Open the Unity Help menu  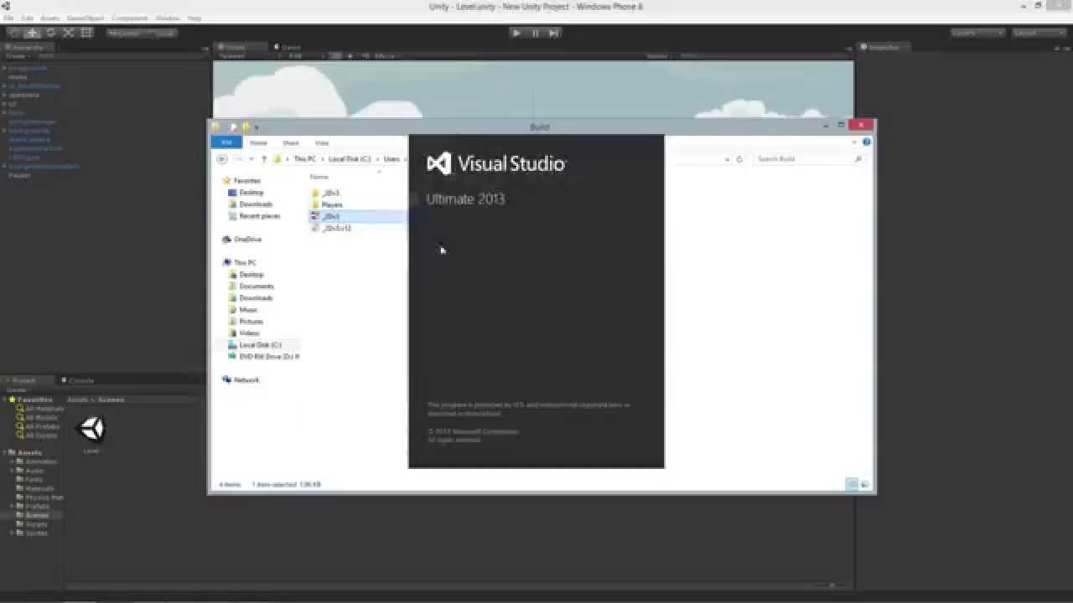pos(194,18)
